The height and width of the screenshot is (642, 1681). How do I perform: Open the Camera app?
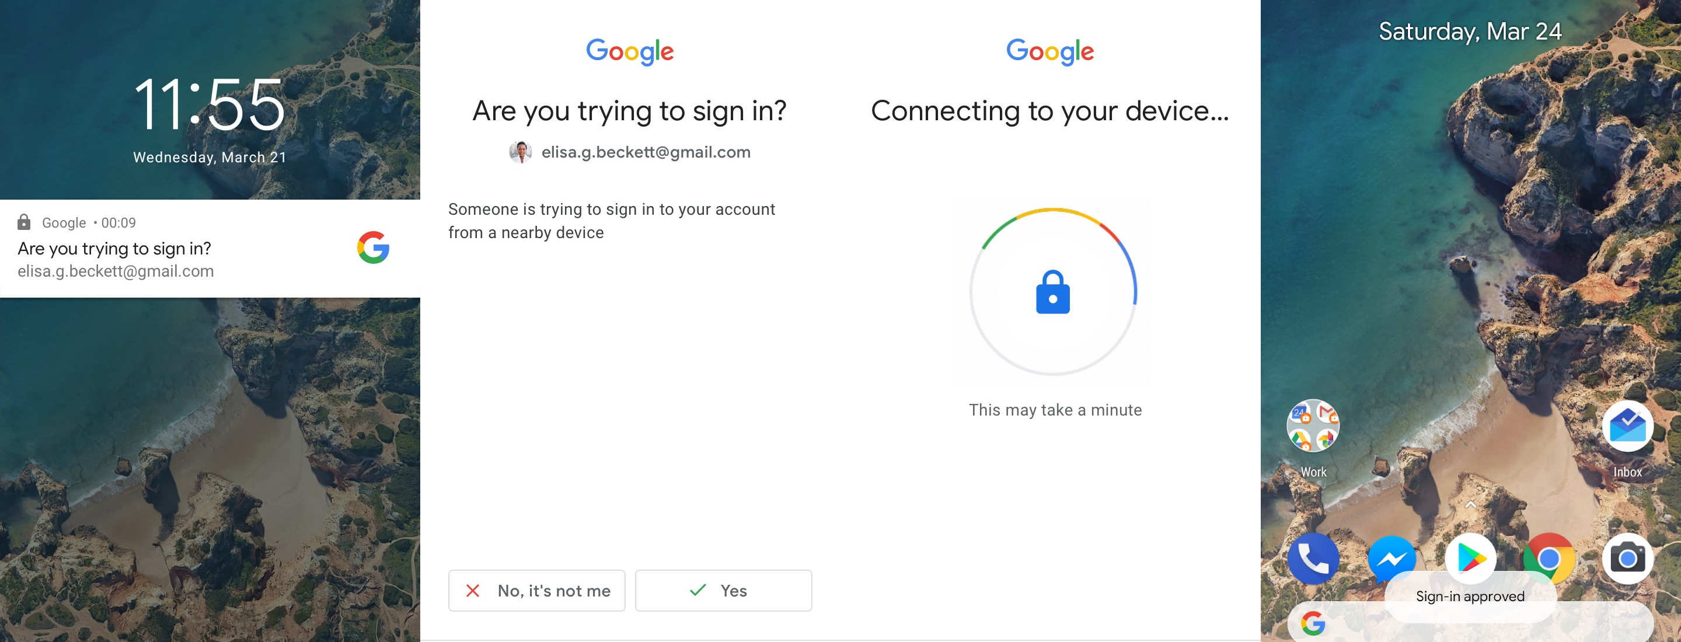tap(1627, 559)
